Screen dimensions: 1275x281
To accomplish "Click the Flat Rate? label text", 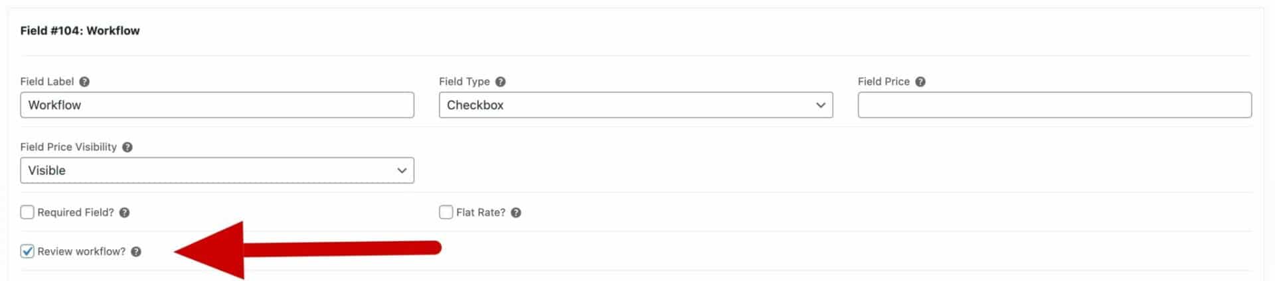I will [x=481, y=213].
